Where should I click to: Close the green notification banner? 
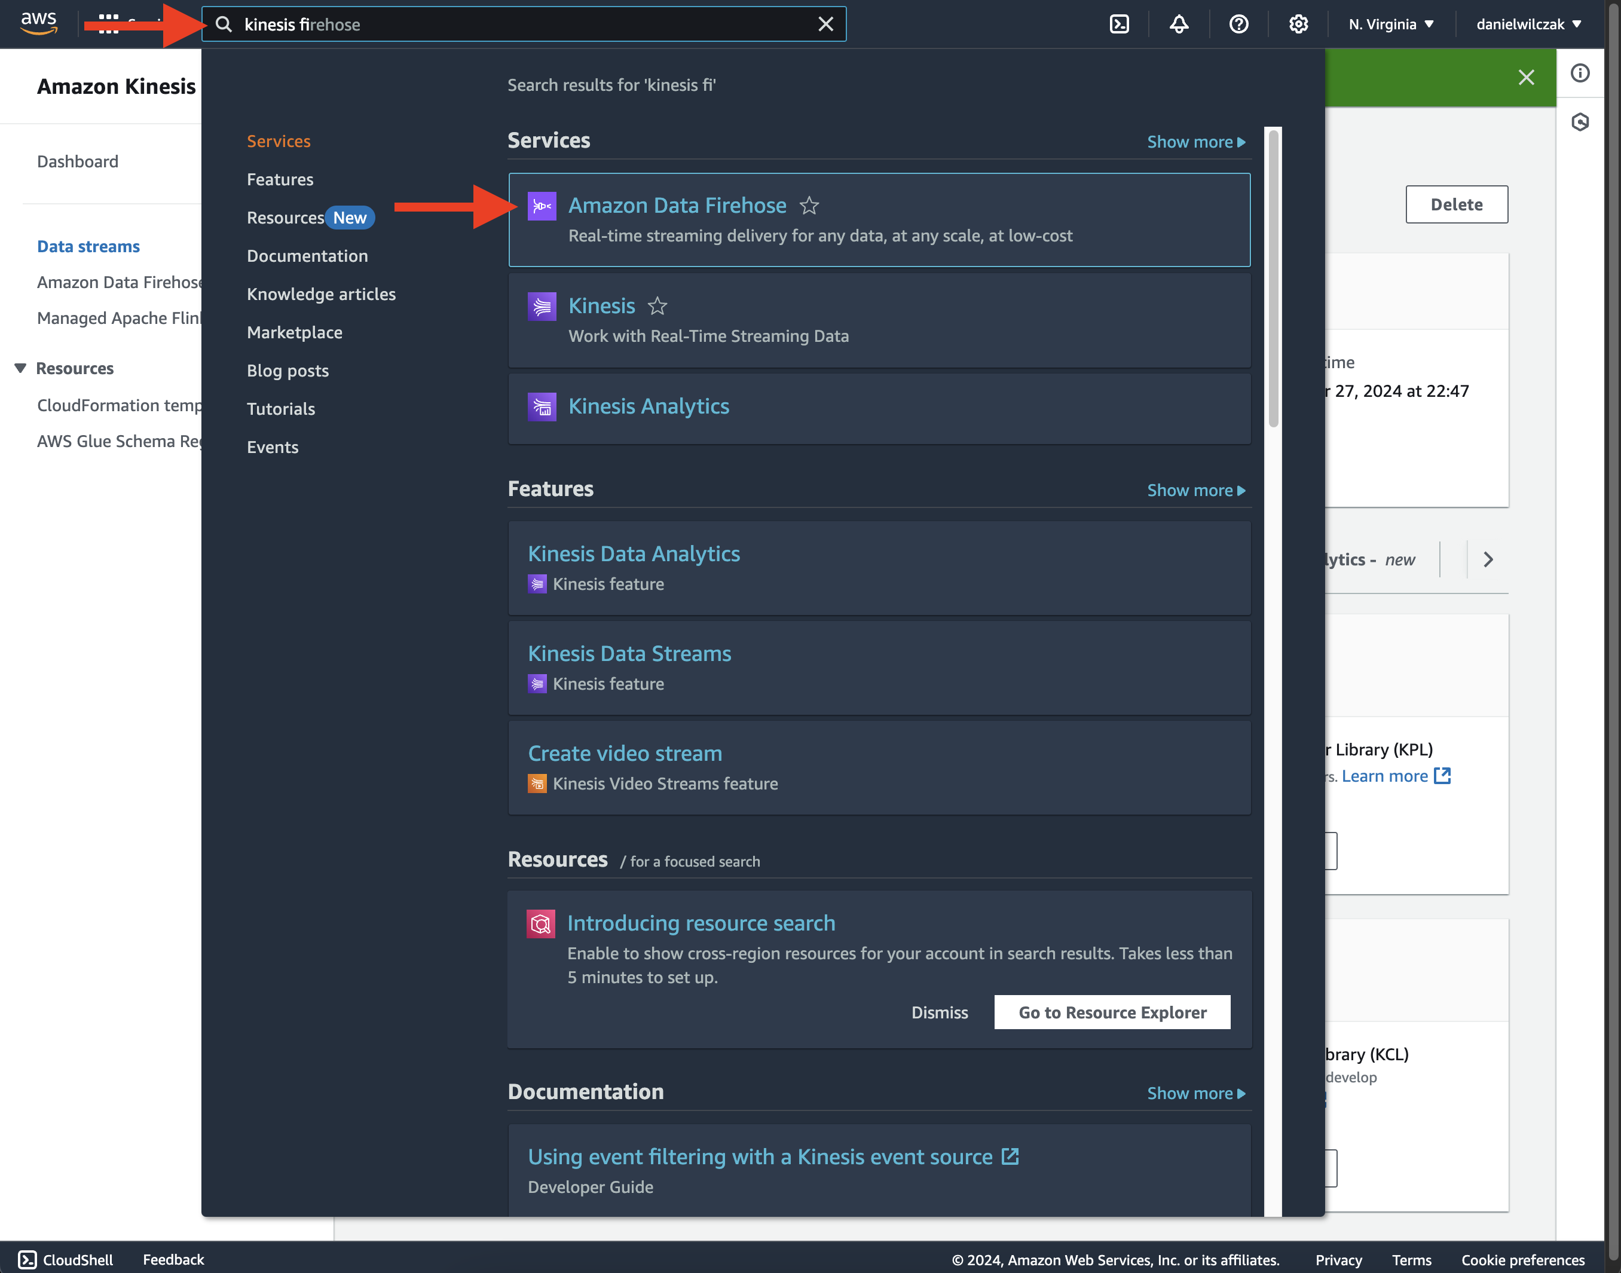tap(1525, 78)
